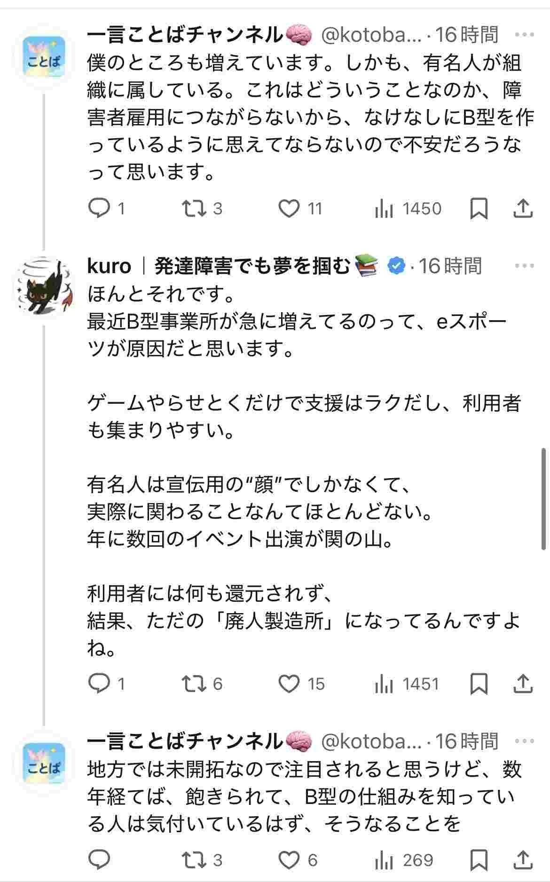This screenshot has width=550, height=882.
Task: View analytics showing 1451 views
Action: tap(384, 684)
